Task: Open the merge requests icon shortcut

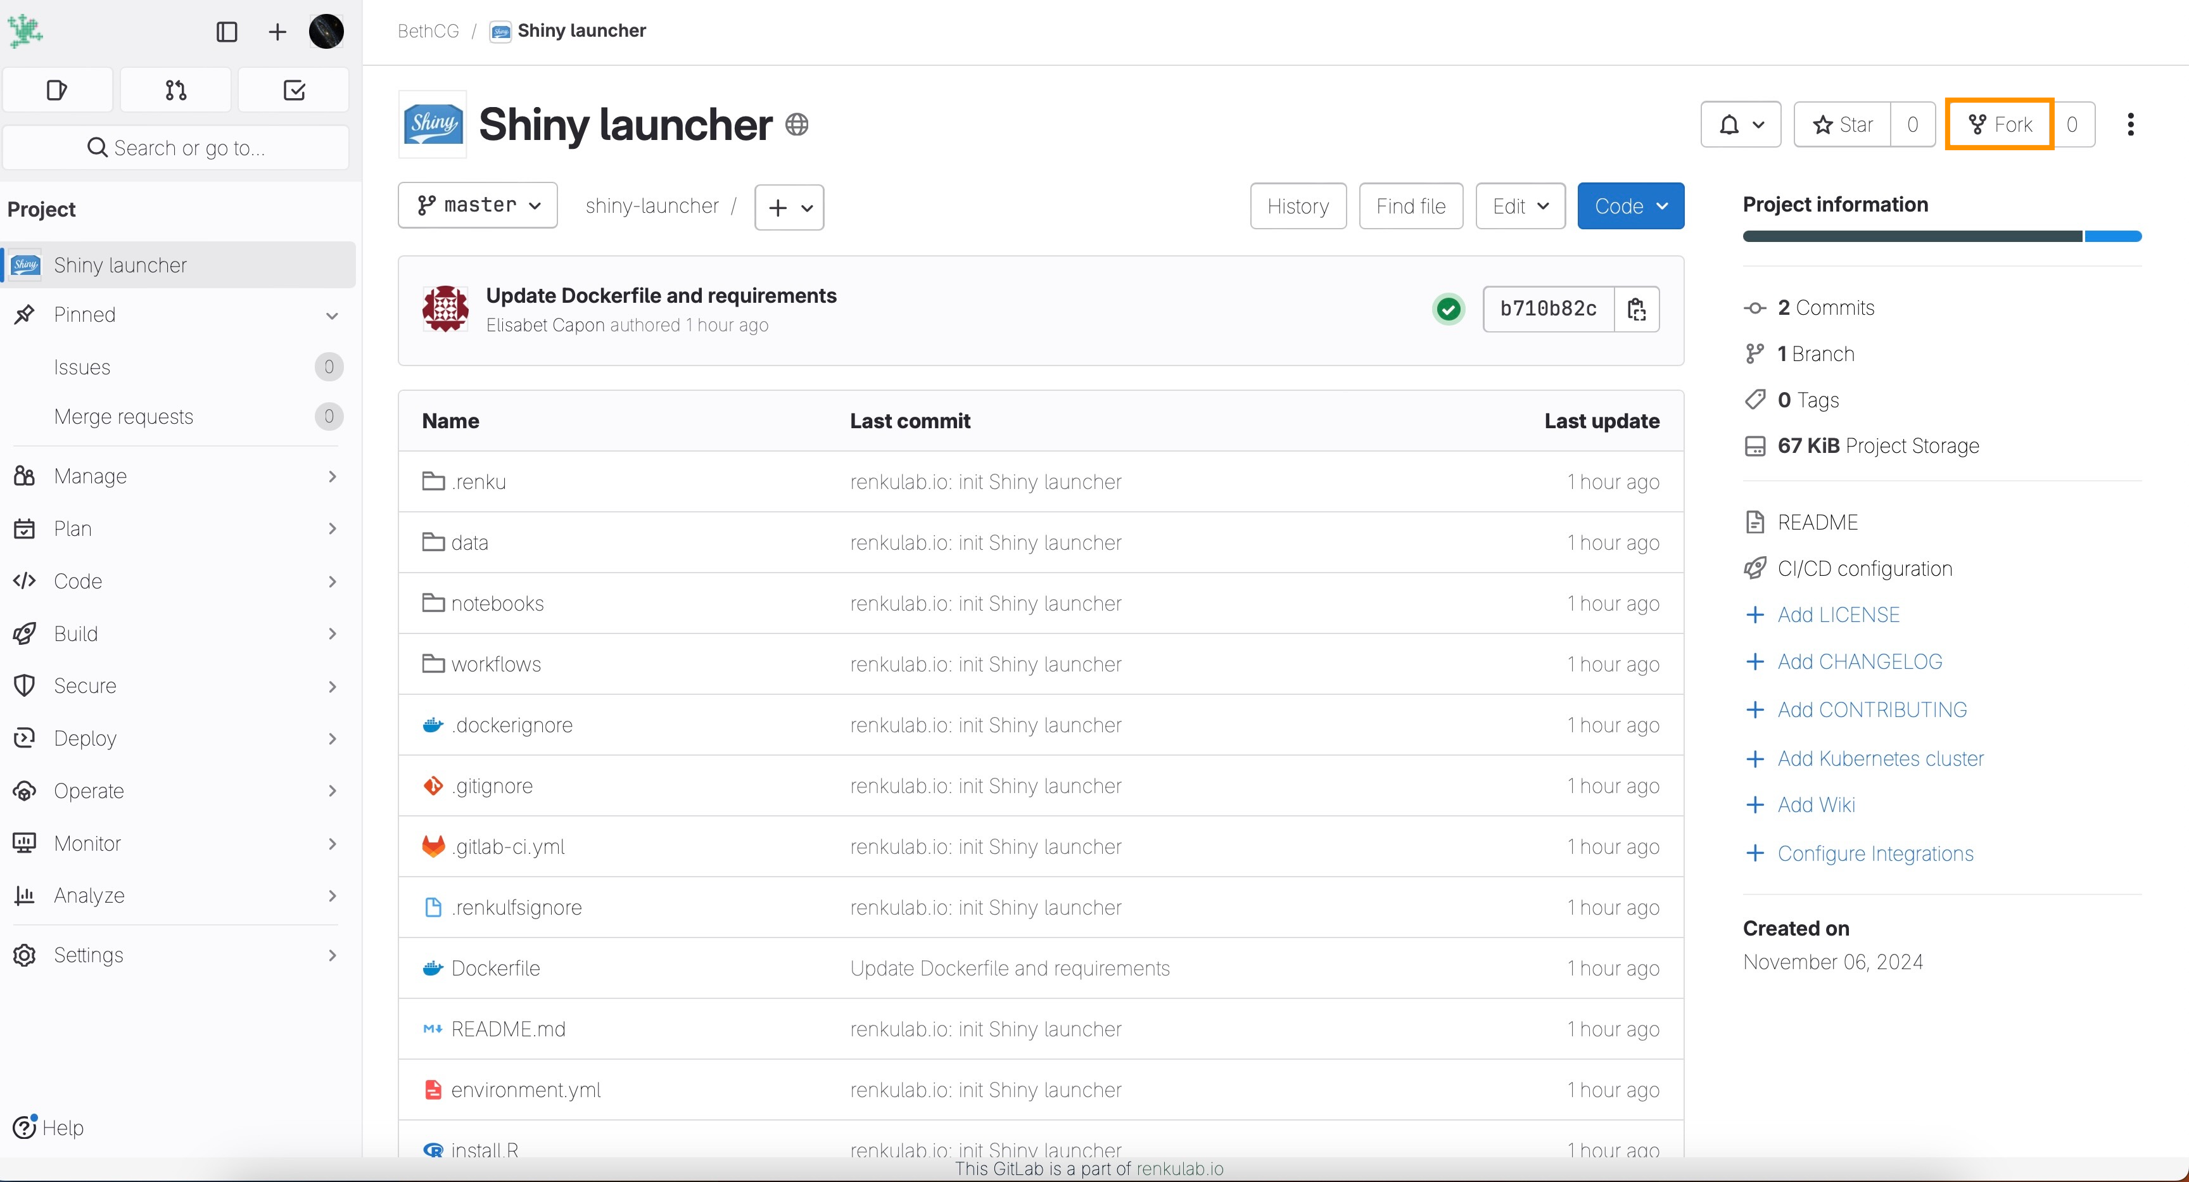Action: [x=176, y=90]
